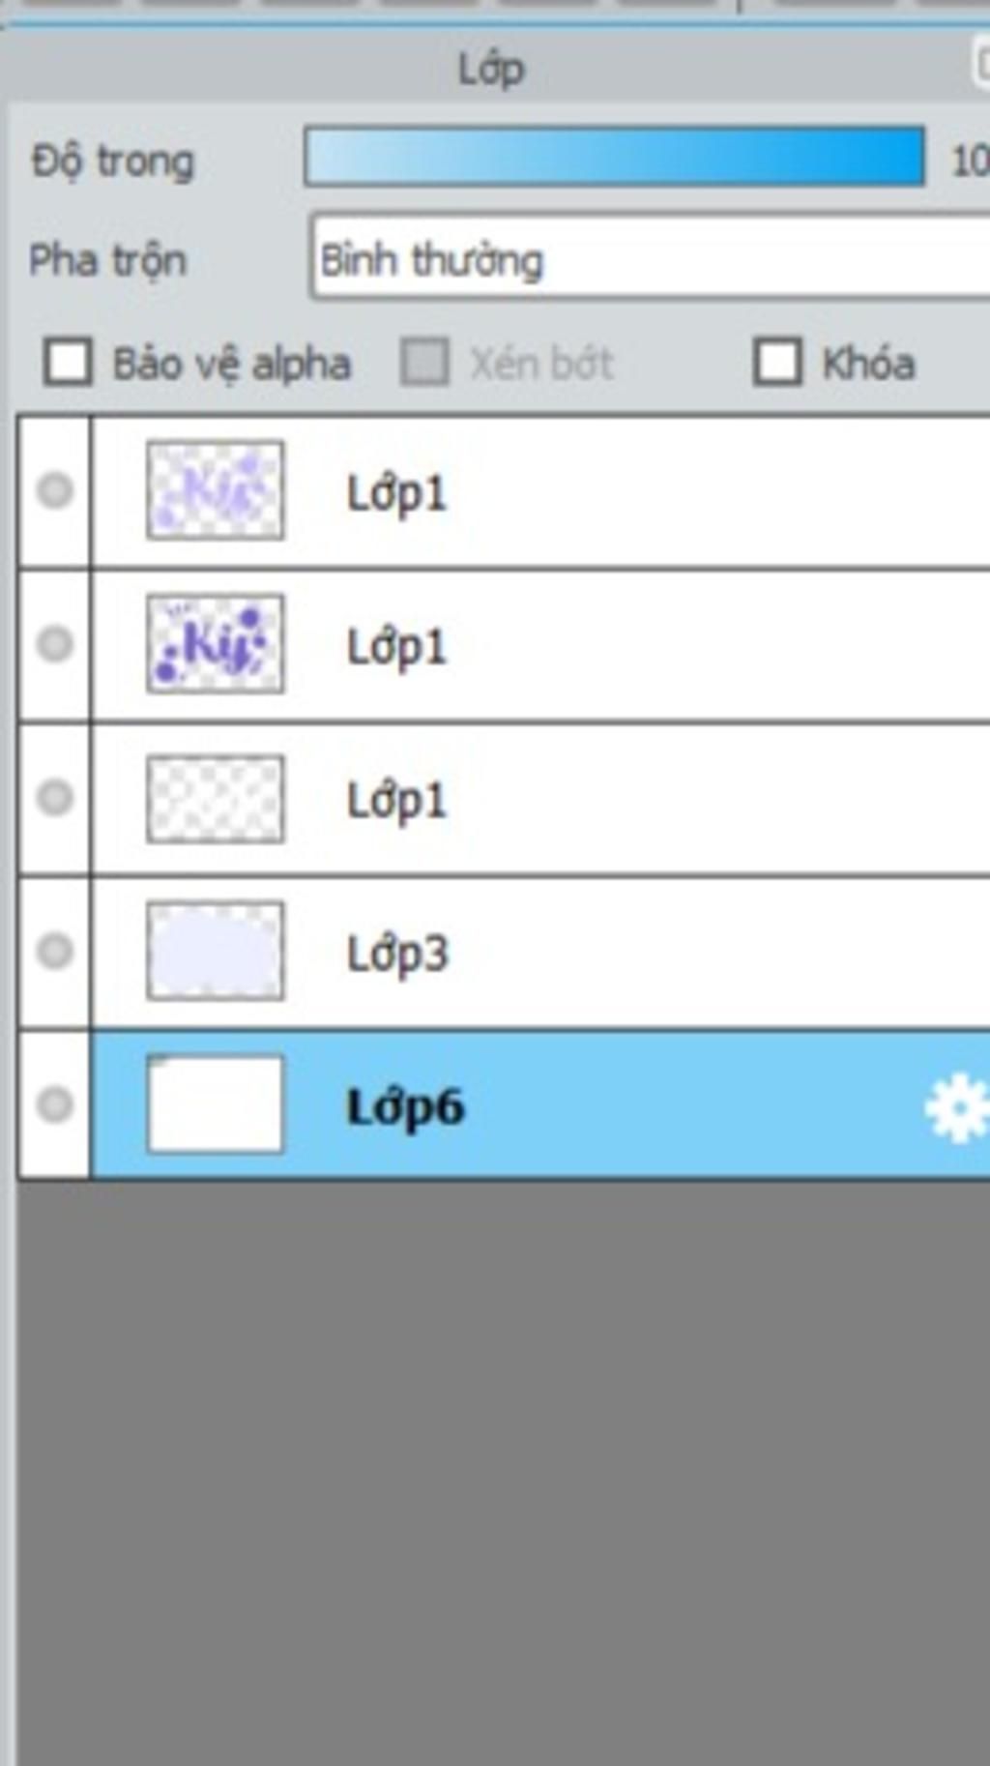Click the Lớp panel title header
Viewport: 990px width, 1766px height.
click(x=491, y=69)
